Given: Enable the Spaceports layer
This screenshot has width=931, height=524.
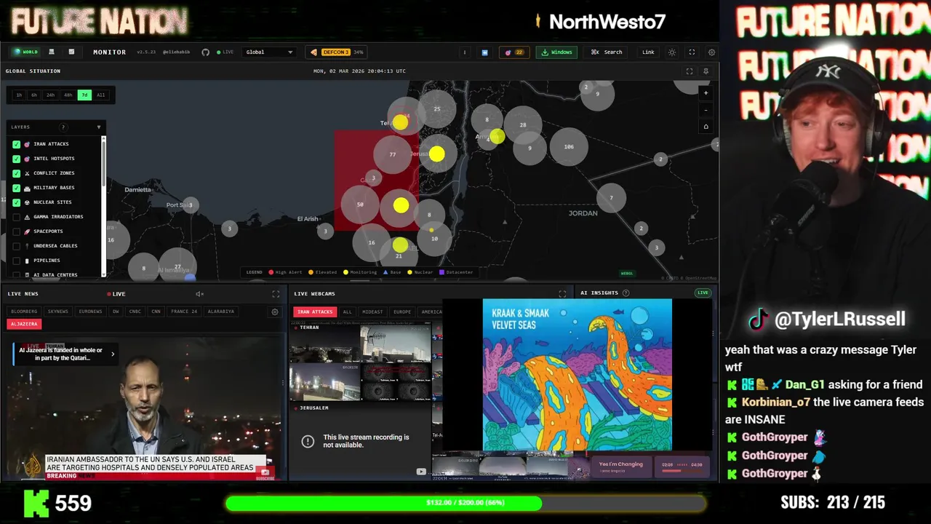Looking at the screenshot, I should [17, 231].
